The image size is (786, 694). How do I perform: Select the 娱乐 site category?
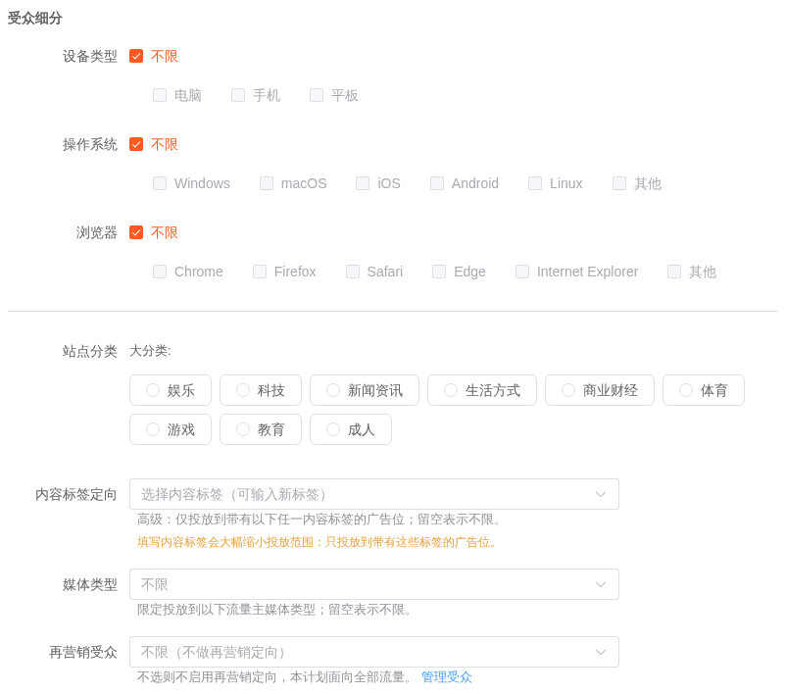[171, 390]
